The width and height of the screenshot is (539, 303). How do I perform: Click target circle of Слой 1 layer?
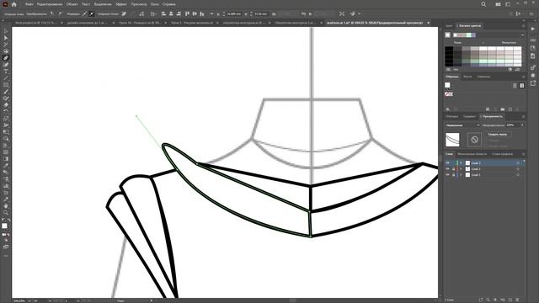[x=518, y=175]
